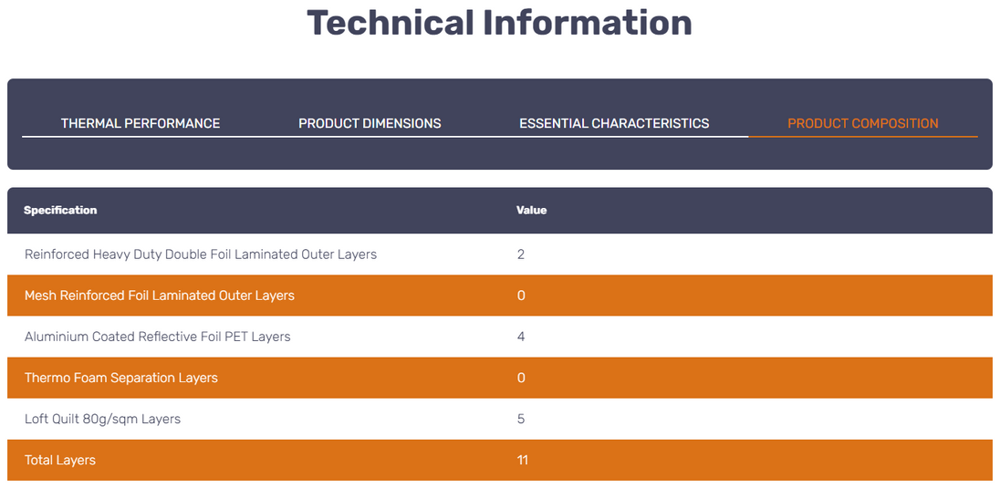Click the Thermo Foam Separation Layers label
This screenshot has width=1000, height=488.
click(121, 378)
